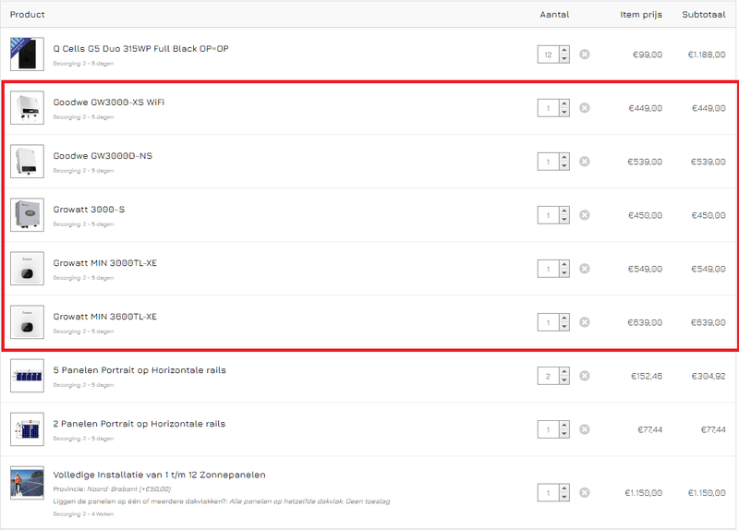Open Goodwe GW3000D-NS product thumbnail

click(28, 162)
